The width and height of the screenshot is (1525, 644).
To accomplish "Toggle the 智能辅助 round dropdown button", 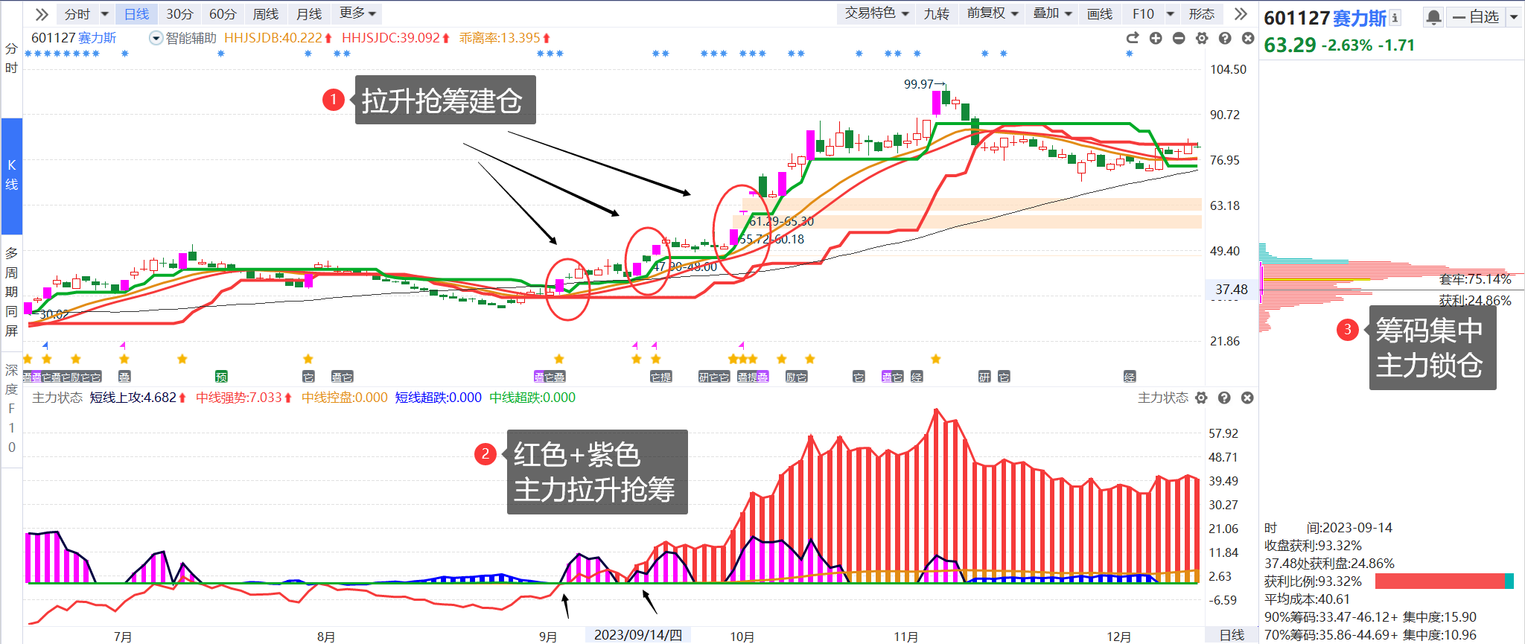I will pyautogui.click(x=156, y=38).
